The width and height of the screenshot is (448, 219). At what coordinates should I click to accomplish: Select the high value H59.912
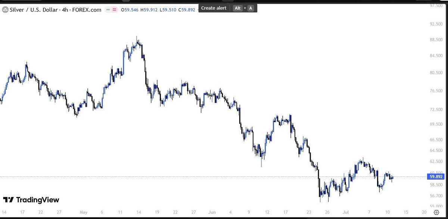point(149,10)
